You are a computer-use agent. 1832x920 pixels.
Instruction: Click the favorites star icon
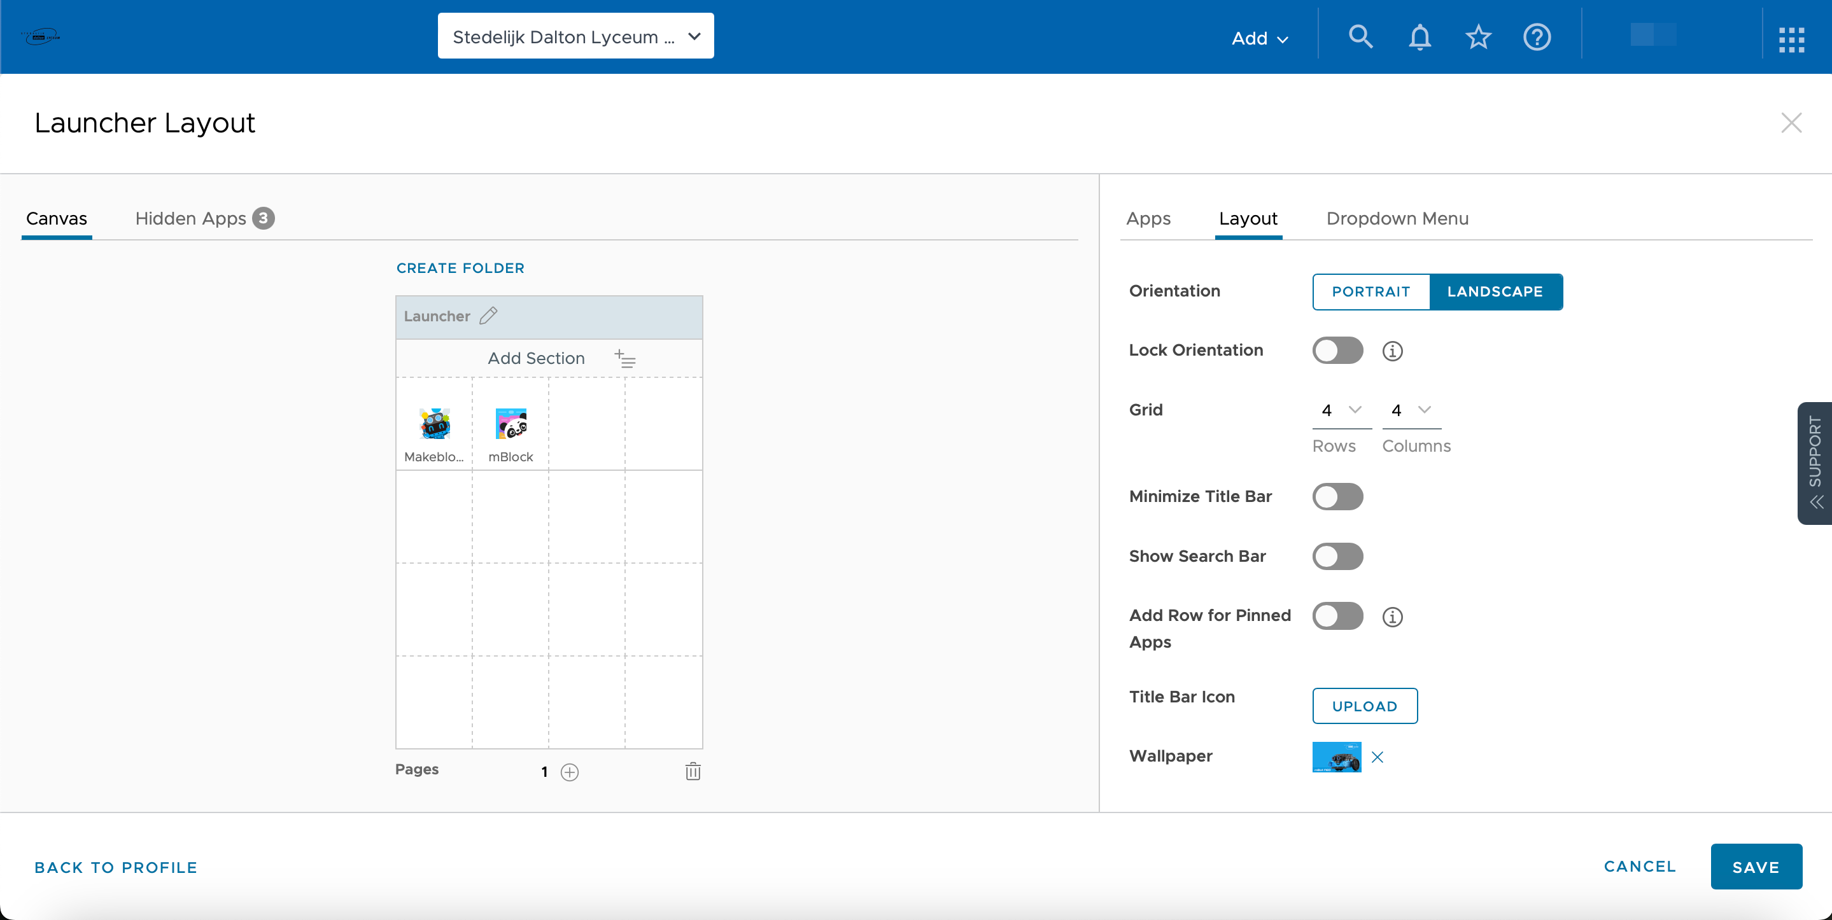[x=1478, y=36]
